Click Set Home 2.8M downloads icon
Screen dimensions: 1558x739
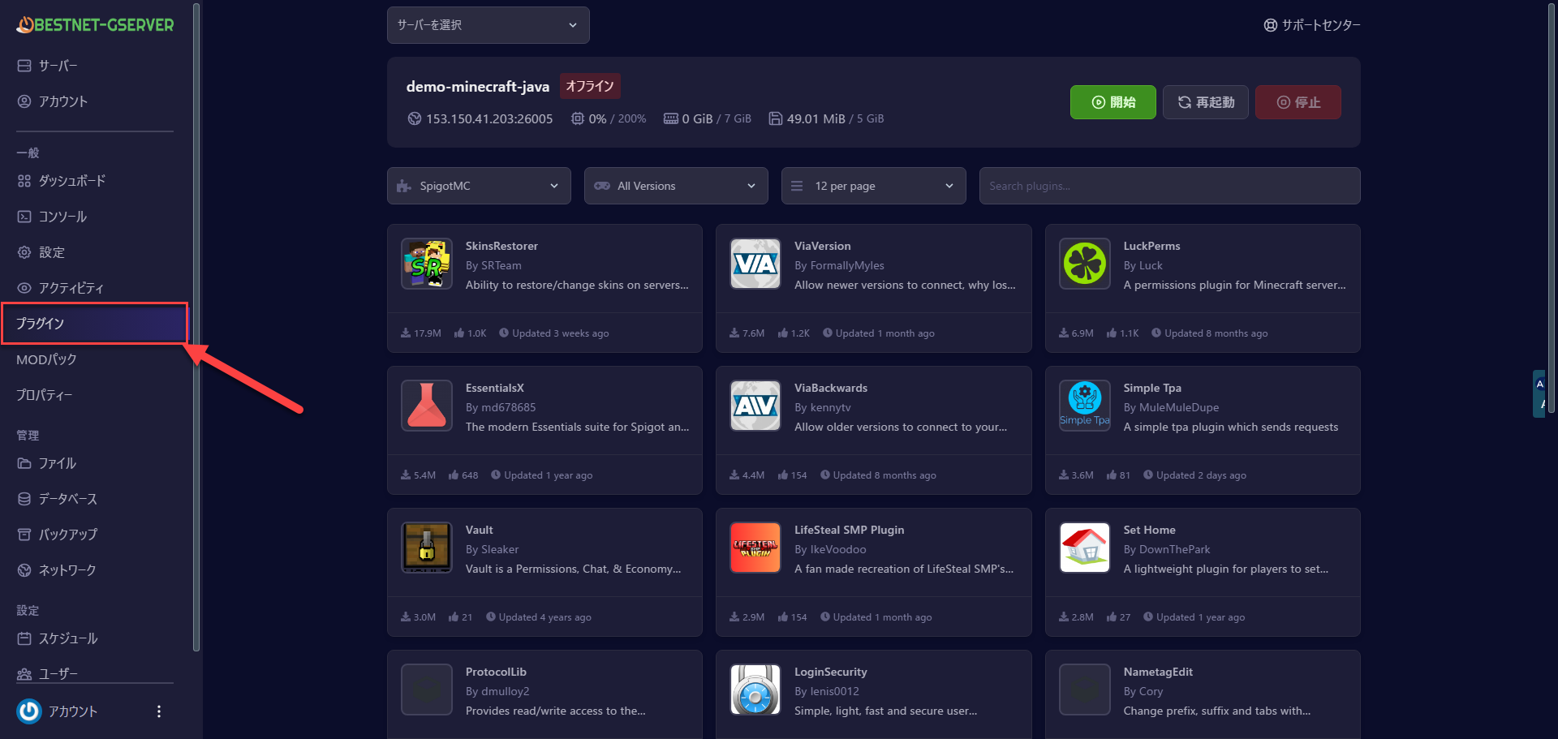click(x=1064, y=617)
